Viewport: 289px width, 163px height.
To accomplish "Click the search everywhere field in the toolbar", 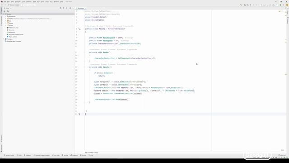I will 28,5.
